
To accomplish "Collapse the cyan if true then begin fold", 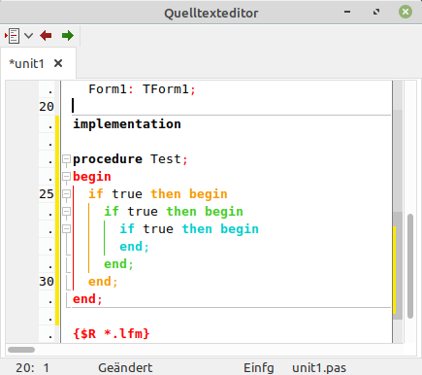I will point(66,229).
